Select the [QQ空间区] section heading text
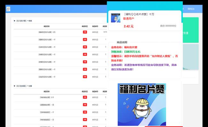This screenshot has height=127, width=208. [24, 86]
